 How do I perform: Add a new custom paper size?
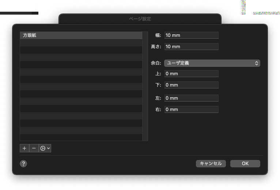tap(24, 148)
